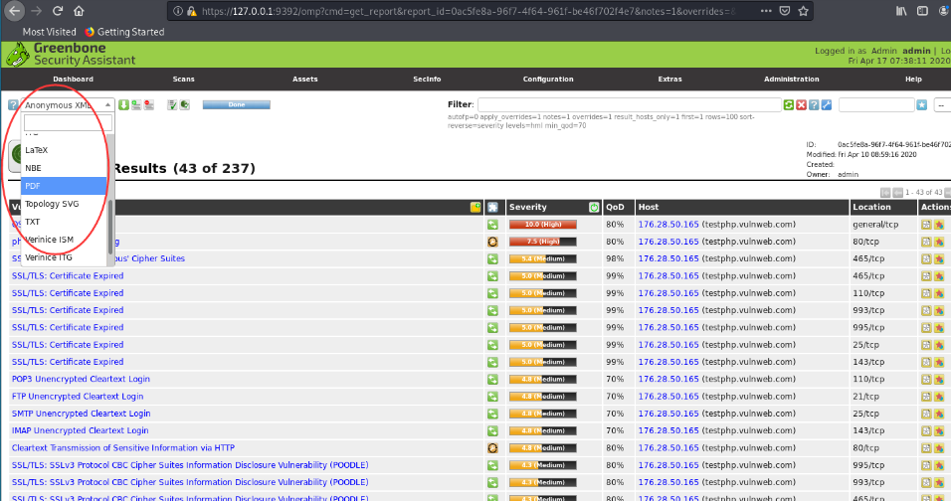Click the browser Home icon
951x501 pixels.
click(x=79, y=11)
